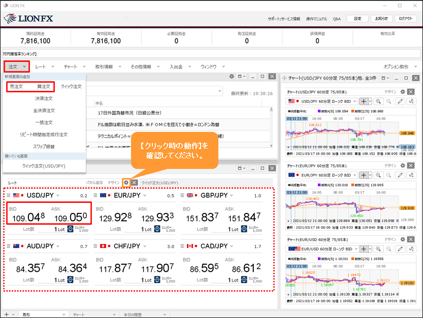Choose 決済注文 in the order menu
The width and height of the screenshot is (423, 318).
[x=44, y=98]
